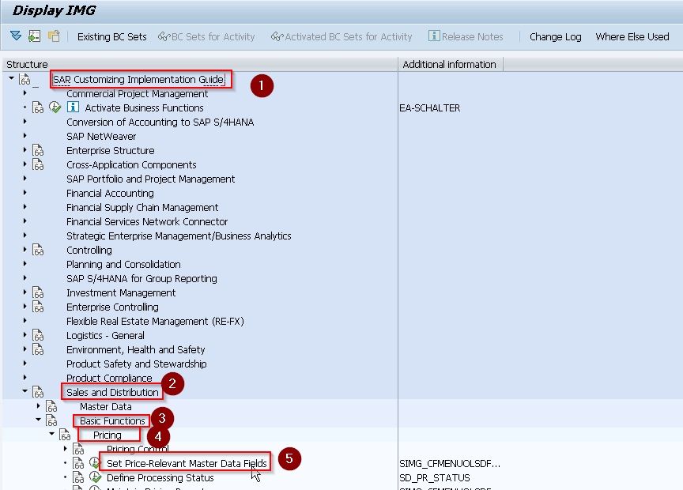
Task: Select Flexible Real Estate Management (RE-FX)
Action: pos(155,322)
